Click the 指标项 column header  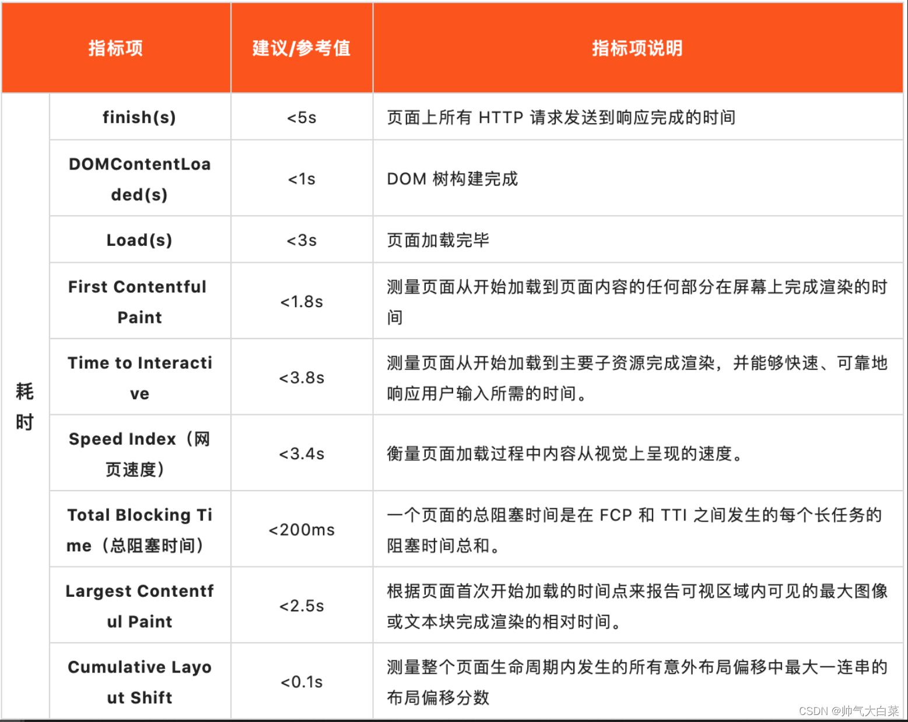(116, 48)
